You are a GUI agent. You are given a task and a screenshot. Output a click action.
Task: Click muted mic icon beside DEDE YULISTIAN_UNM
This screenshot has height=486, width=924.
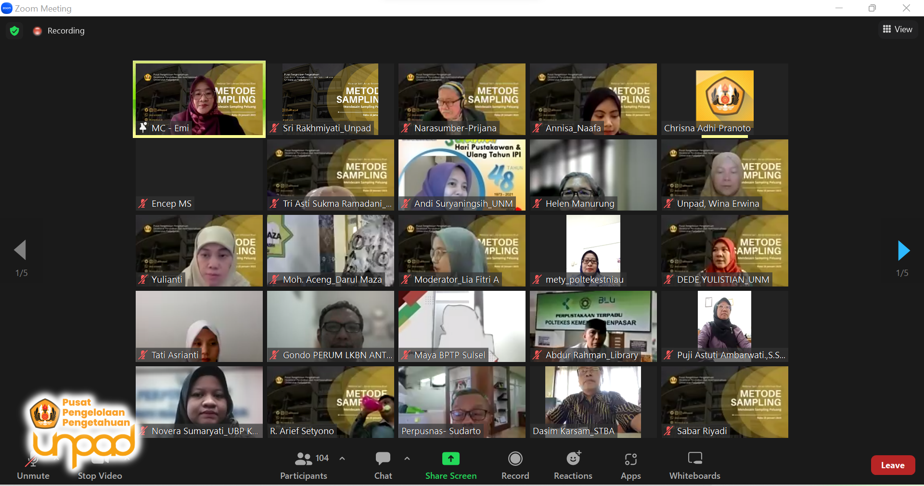click(x=668, y=279)
